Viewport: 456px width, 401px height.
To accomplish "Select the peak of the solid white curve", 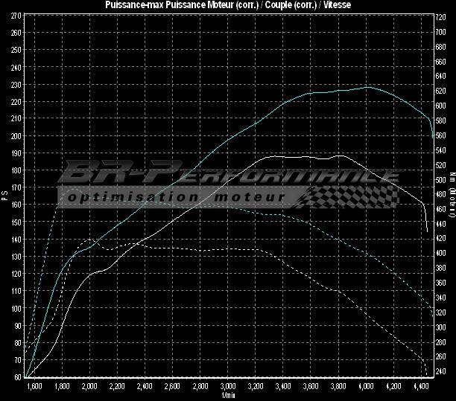I will (341, 155).
